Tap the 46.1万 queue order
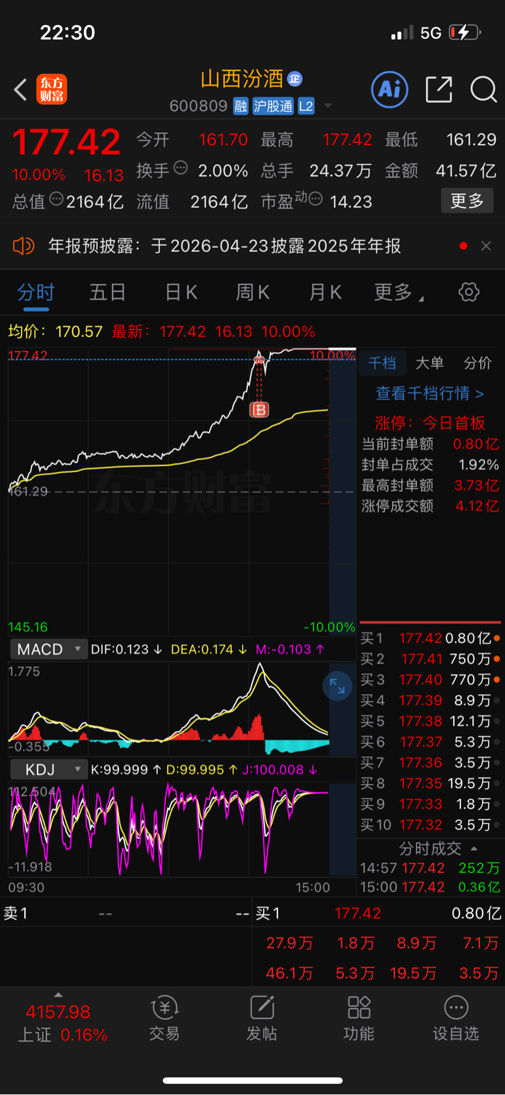This screenshot has width=505, height=1095. coord(289,973)
